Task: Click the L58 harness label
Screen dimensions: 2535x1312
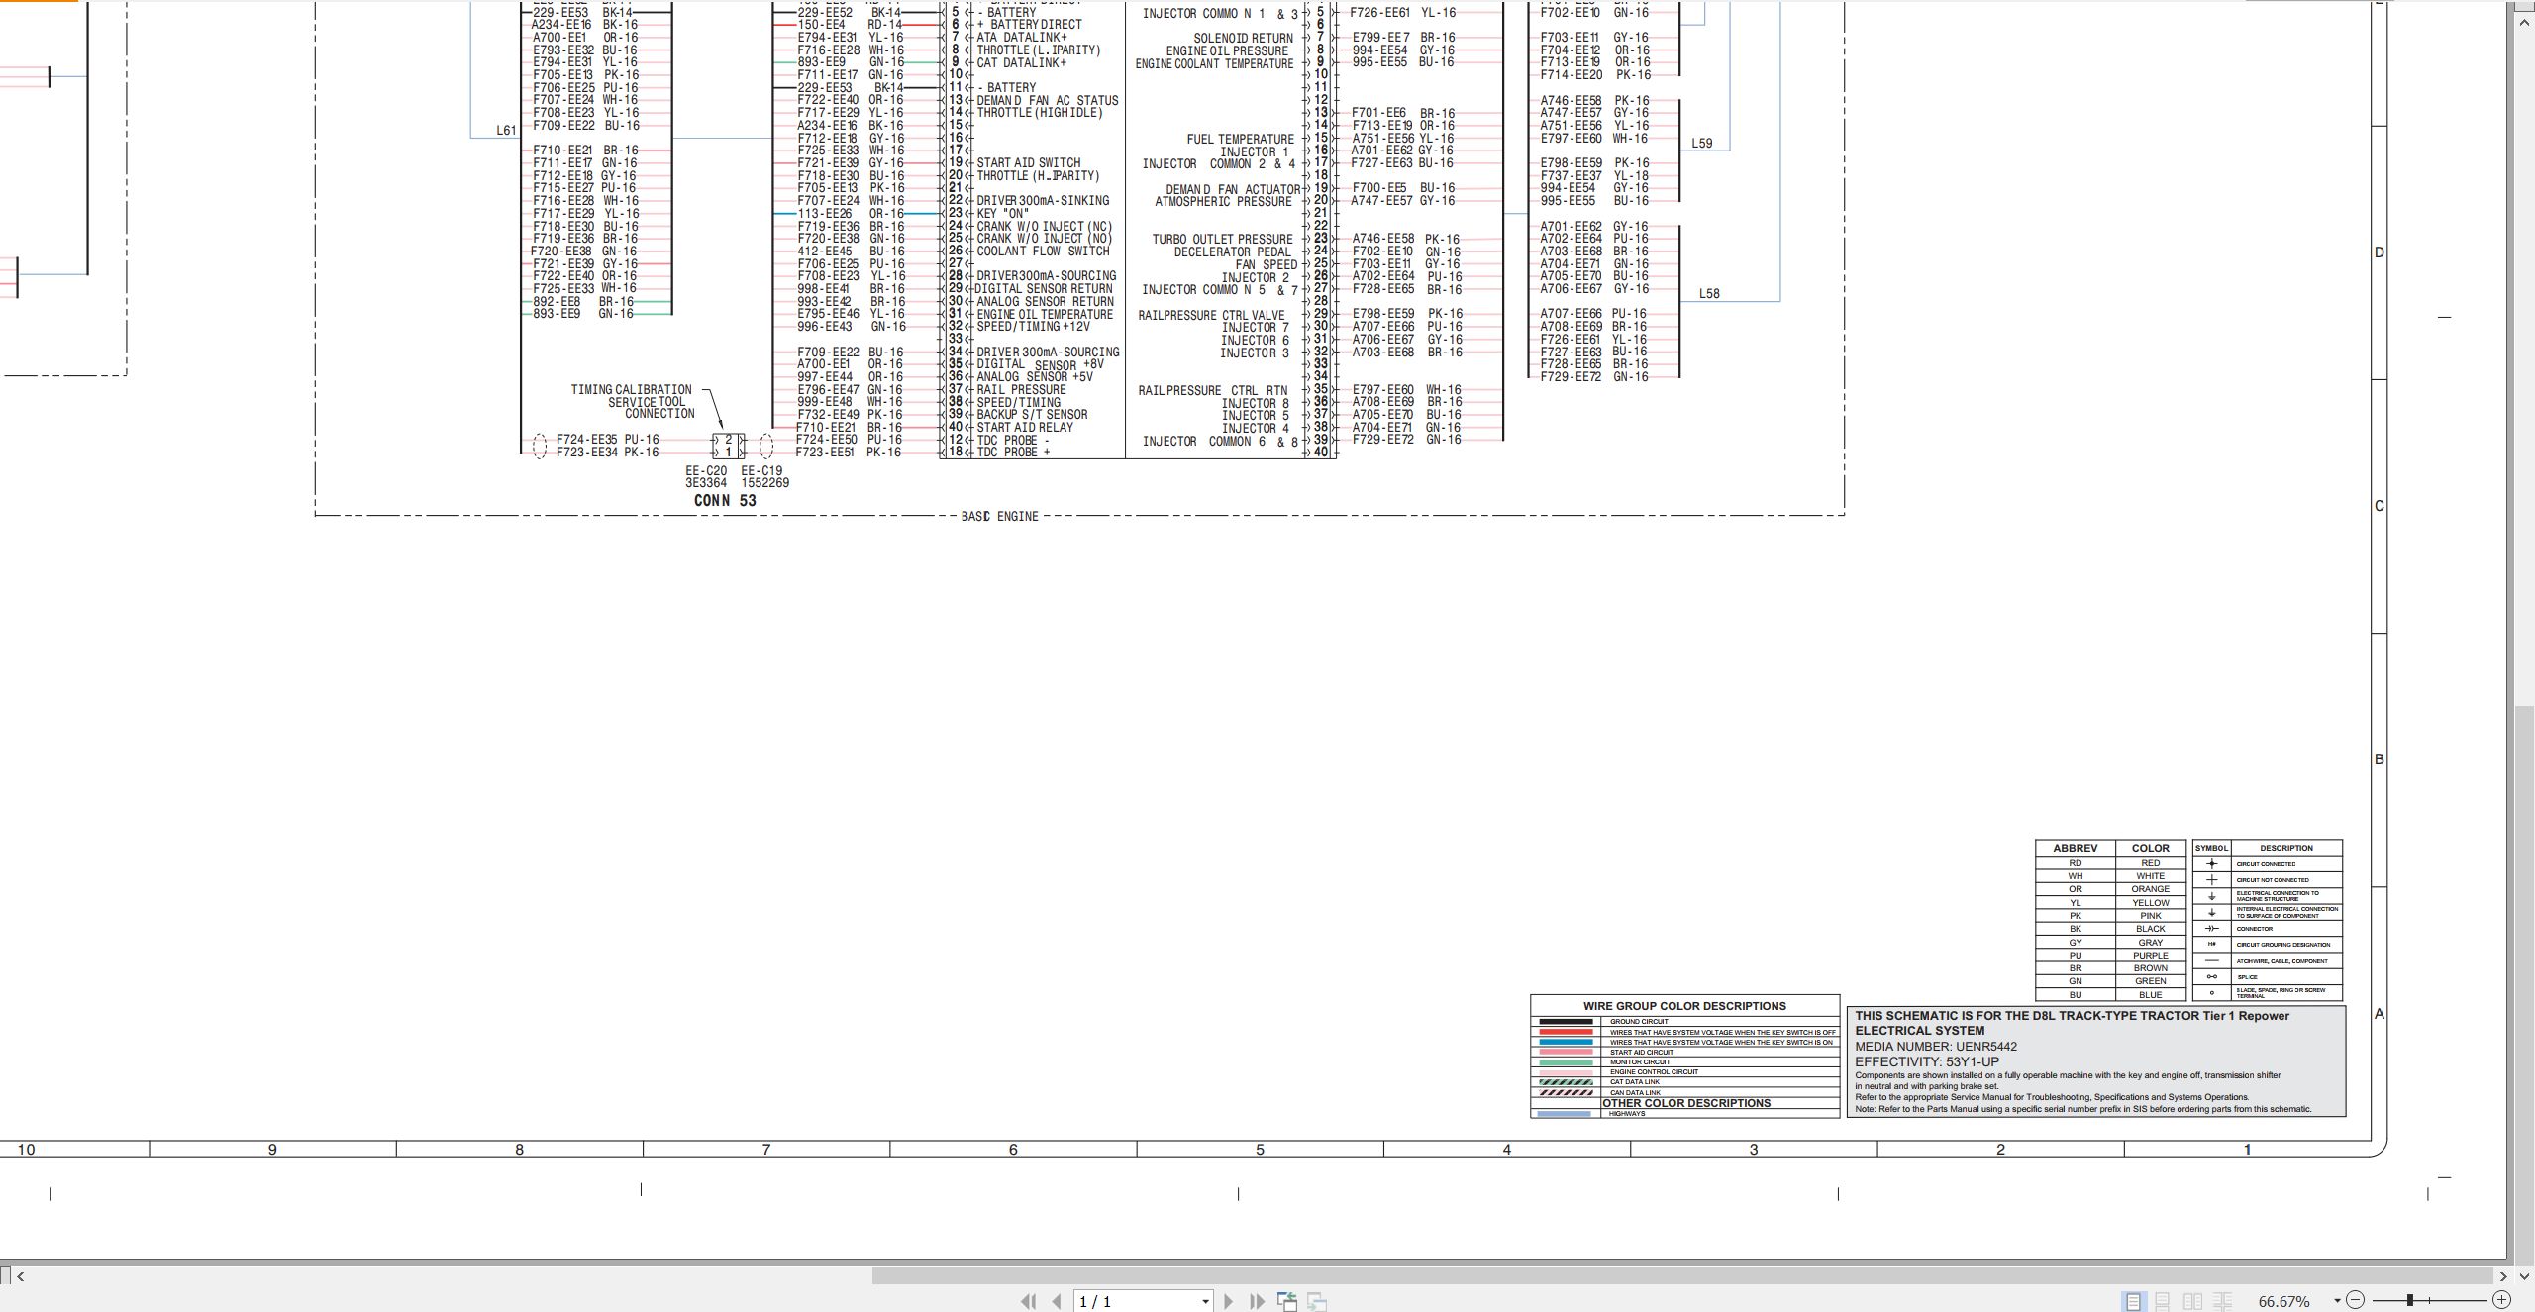Action: tap(1709, 293)
